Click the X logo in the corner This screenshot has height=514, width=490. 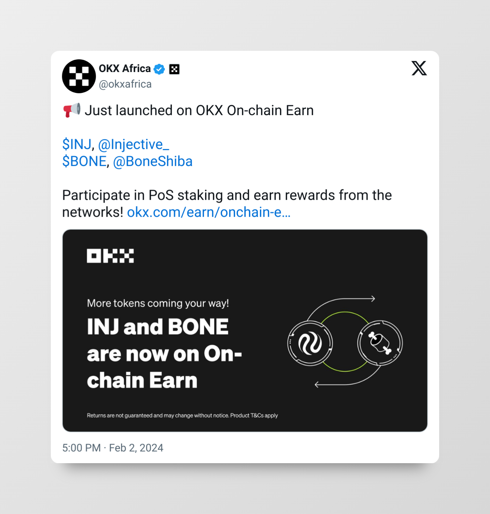[x=419, y=68]
